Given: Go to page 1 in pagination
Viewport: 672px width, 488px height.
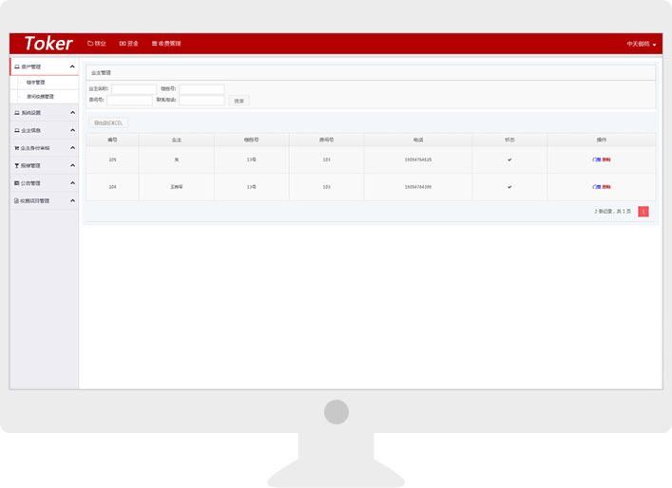Looking at the screenshot, I should (643, 212).
